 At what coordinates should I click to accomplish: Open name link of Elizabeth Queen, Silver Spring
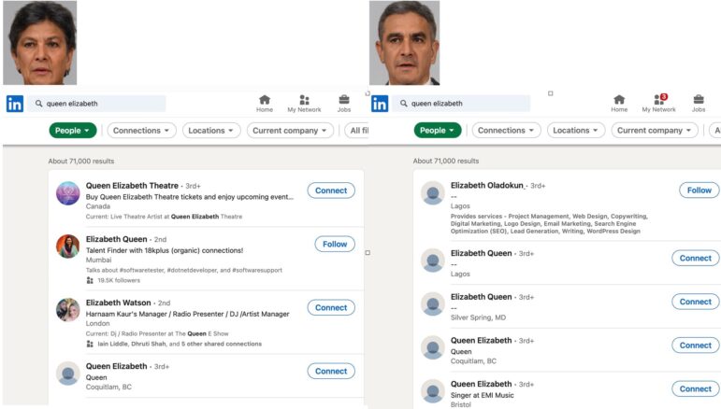point(481,297)
